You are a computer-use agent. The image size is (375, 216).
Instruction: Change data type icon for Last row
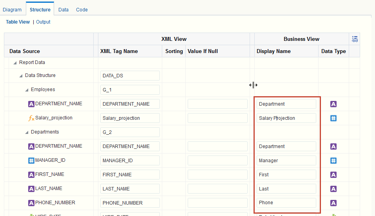[333, 189]
